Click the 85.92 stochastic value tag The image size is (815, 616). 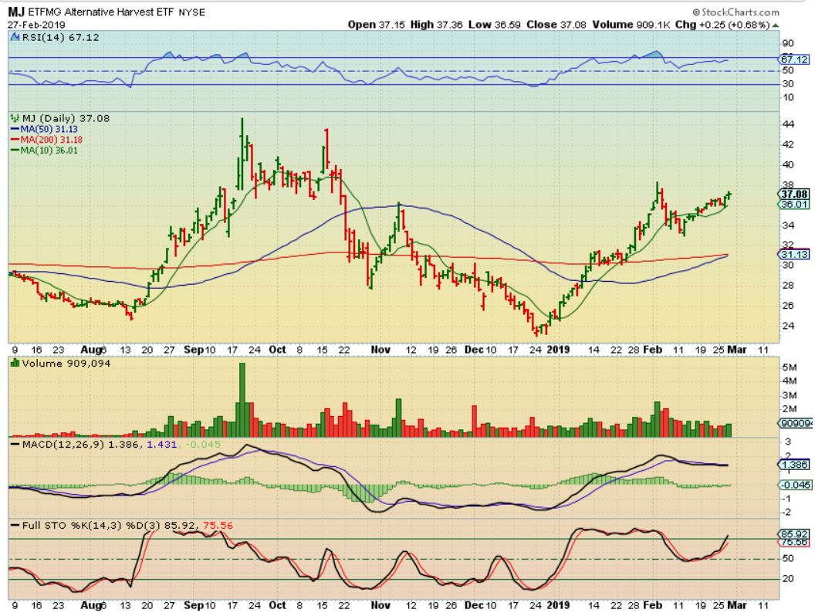(793, 534)
